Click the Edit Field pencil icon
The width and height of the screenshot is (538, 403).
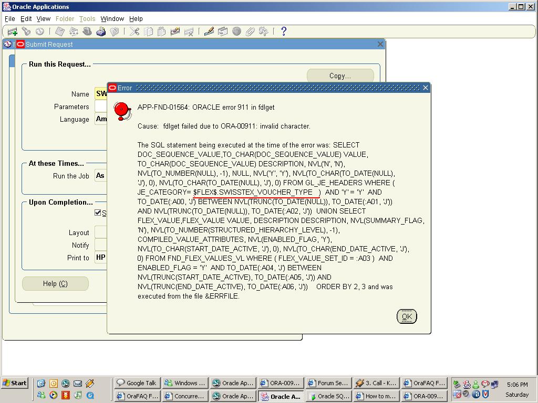click(x=209, y=31)
